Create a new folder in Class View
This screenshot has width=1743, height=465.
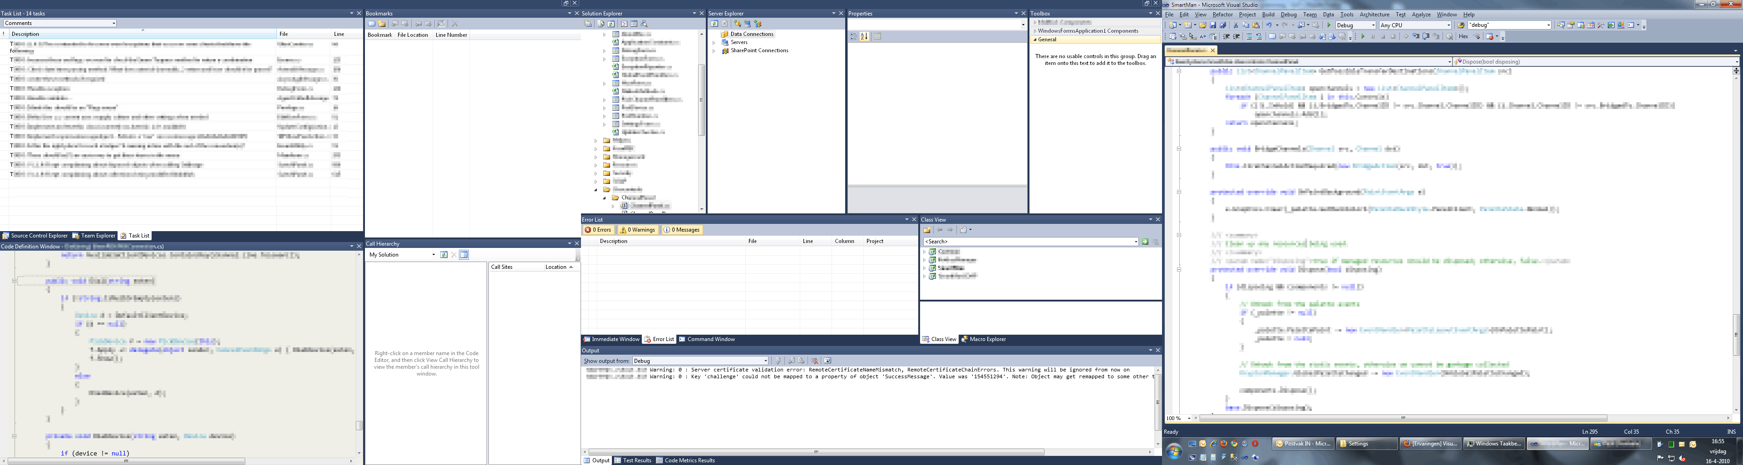[x=927, y=230]
